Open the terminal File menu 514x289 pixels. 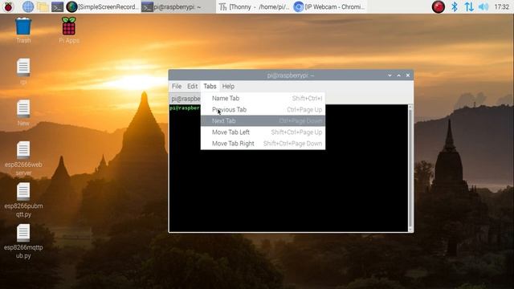click(x=177, y=86)
